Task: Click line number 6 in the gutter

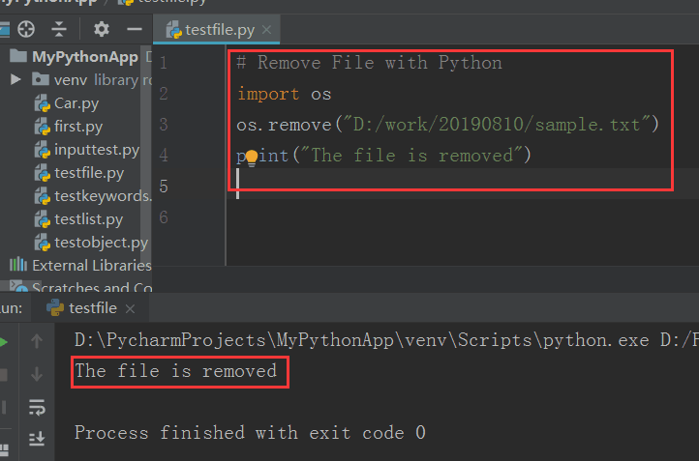Action: click(x=164, y=217)
